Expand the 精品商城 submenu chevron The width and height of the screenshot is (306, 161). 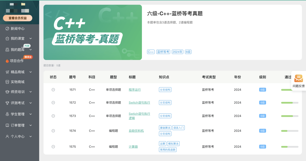pos(31,72)
